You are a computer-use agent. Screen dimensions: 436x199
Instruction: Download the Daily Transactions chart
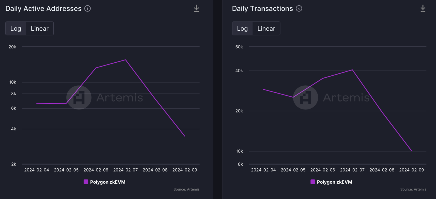coord(423,9)
